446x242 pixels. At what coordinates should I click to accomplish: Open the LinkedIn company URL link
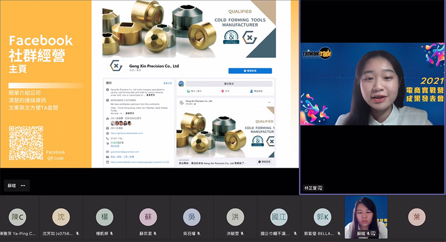[140, 162]
